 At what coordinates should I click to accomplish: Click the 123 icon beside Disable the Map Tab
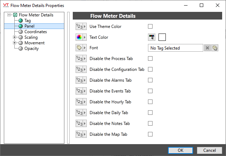pos(79,134)
